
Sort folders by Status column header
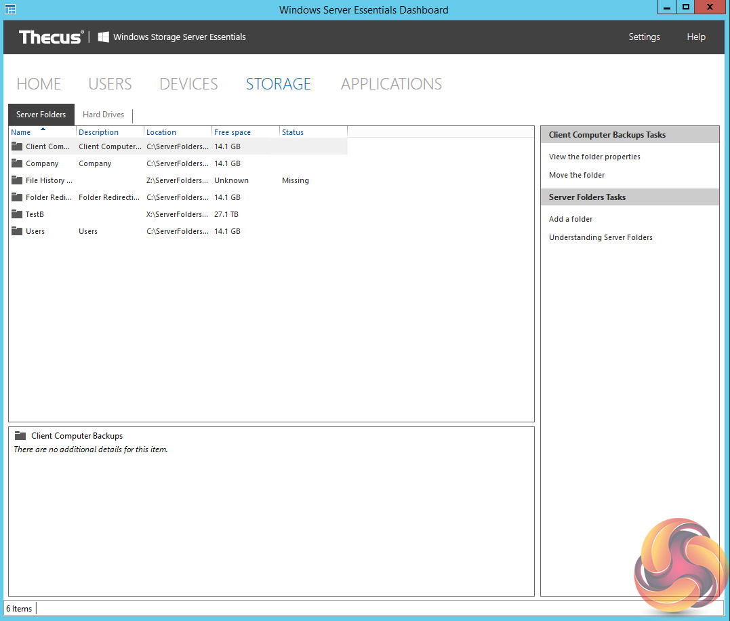[293, 132]
